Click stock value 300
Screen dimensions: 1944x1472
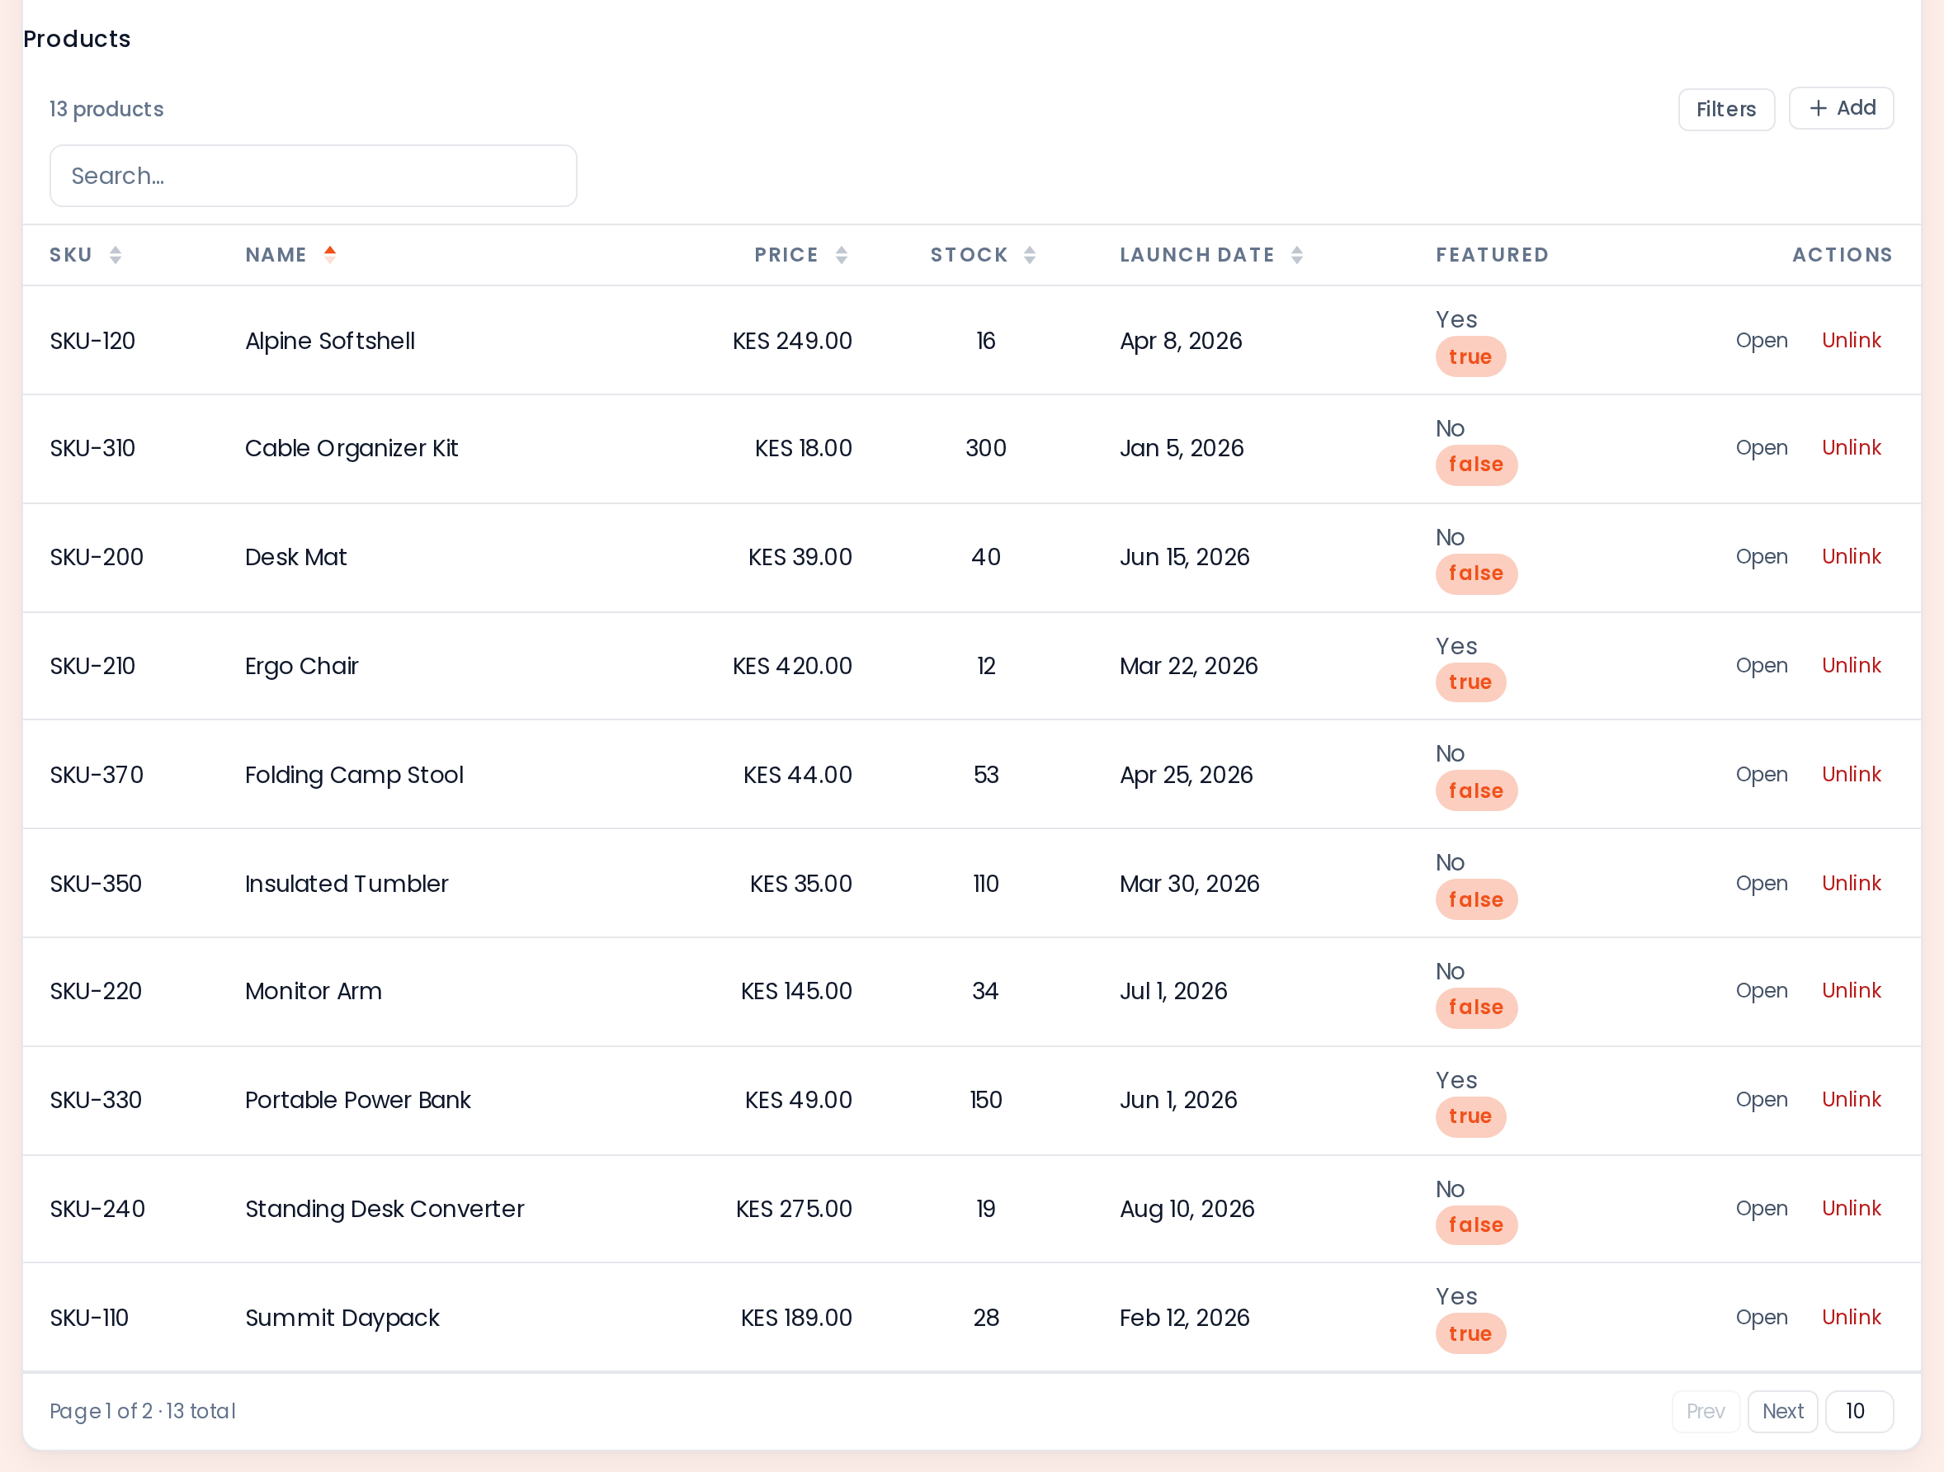985,448
